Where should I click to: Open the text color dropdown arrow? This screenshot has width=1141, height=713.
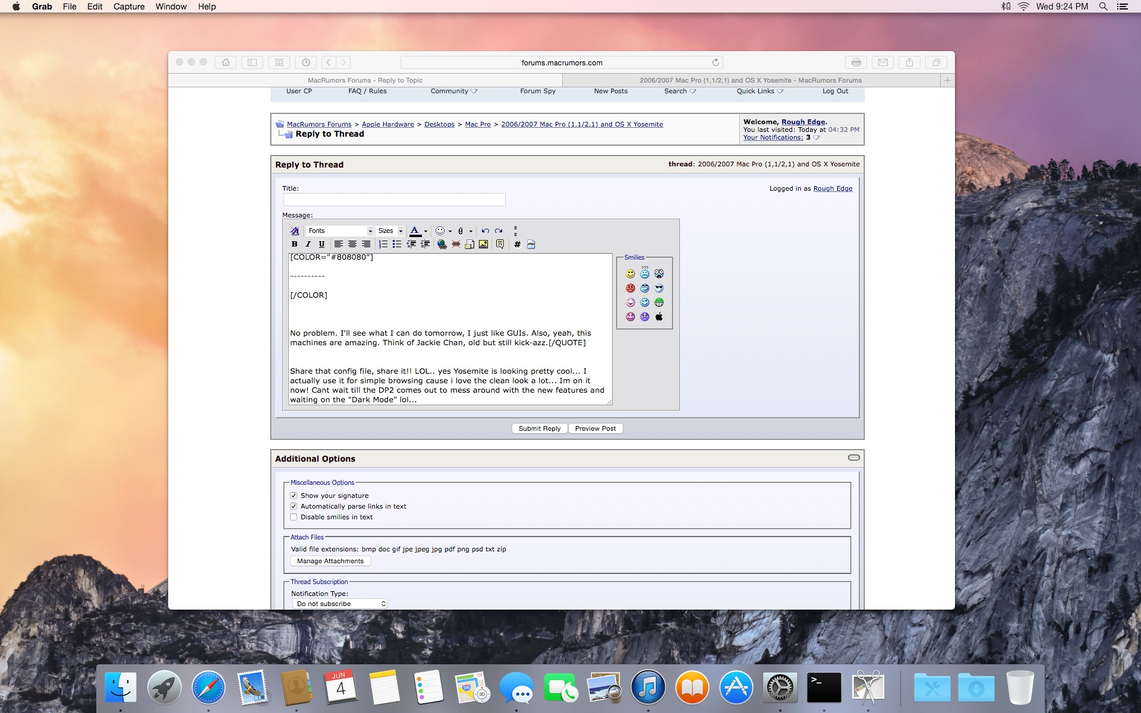425,231
